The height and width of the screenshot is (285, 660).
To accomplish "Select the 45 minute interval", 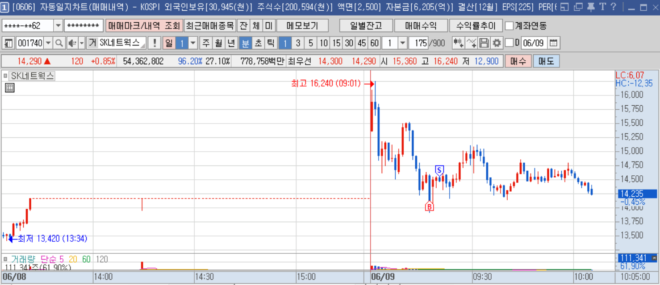I will [362, 43].
